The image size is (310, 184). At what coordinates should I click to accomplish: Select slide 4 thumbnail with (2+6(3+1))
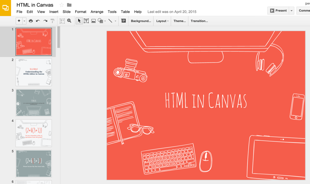tap(34, 133)
